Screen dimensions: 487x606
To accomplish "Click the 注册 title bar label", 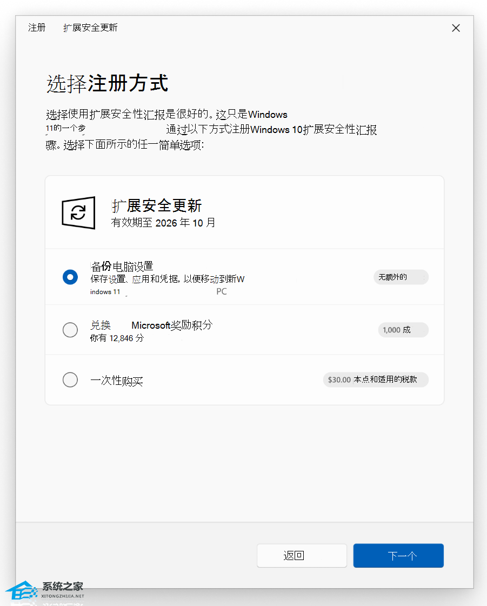I will pyautogui.click(x=37, y=28).
